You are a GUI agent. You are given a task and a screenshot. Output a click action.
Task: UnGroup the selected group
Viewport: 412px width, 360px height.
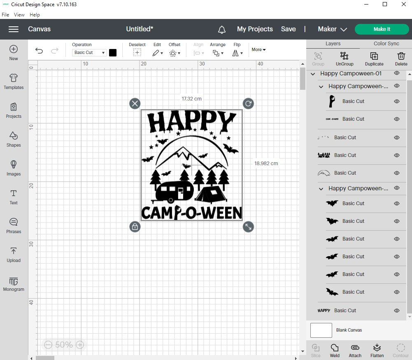pos(344,58)
